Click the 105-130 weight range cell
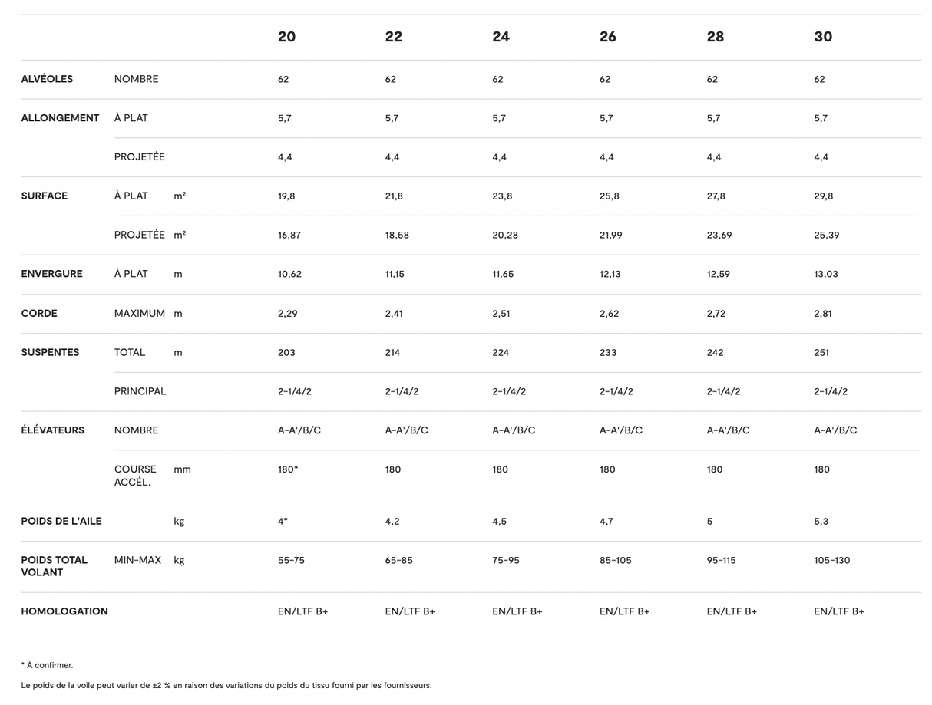Viewport: 932px width, 705px height. coord(831,561)
